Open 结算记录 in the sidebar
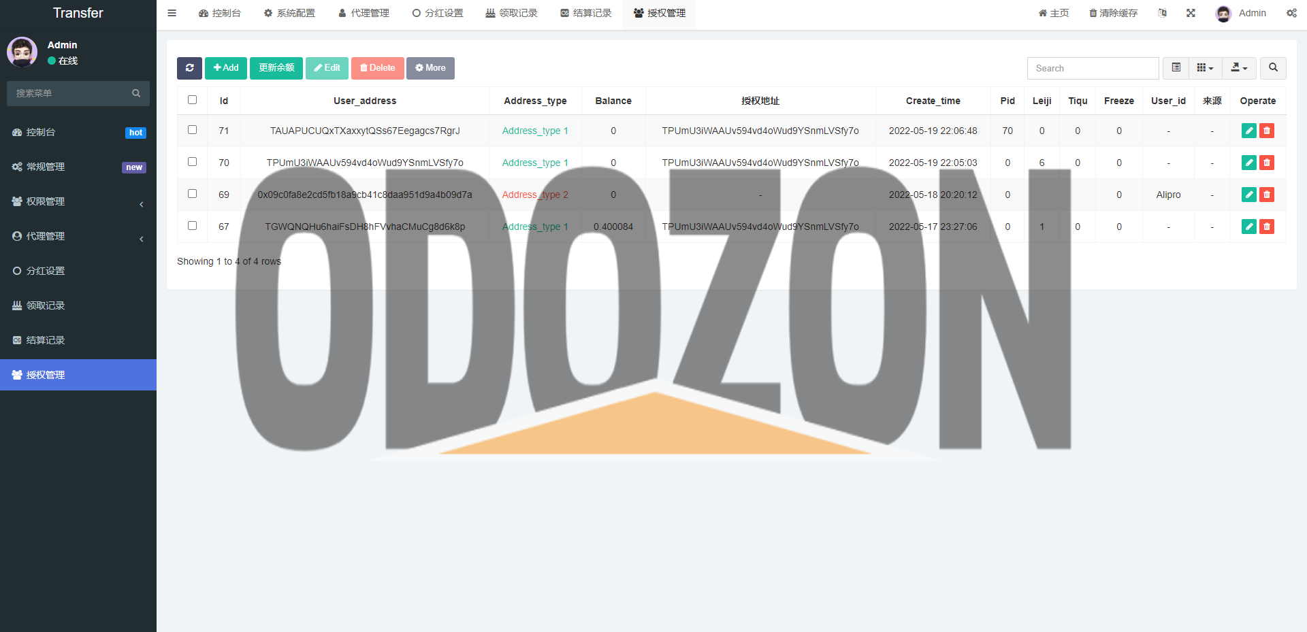The width and height of the screenshot is (1307, 632). (78, 340)
